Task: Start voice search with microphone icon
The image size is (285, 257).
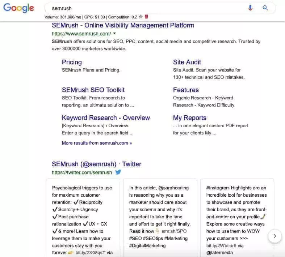Action: pos(250,8)
